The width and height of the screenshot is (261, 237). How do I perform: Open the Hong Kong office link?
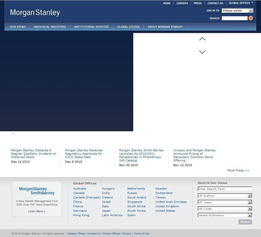(81, 215)
